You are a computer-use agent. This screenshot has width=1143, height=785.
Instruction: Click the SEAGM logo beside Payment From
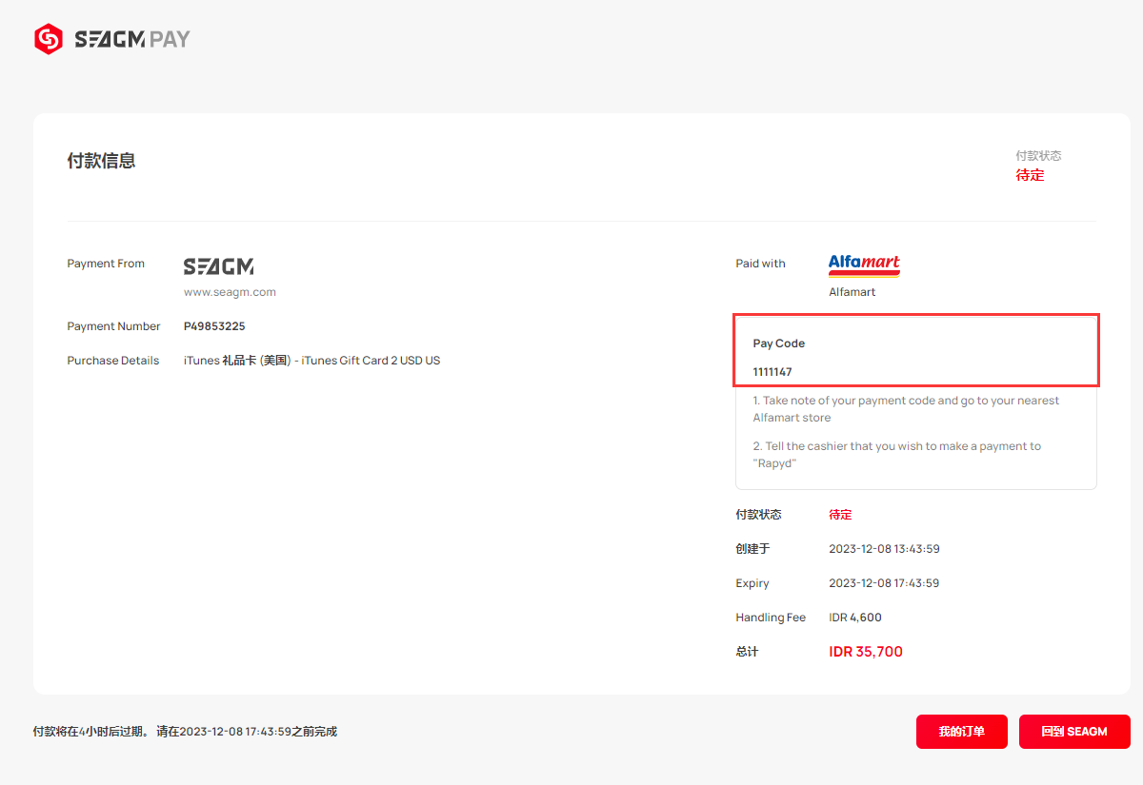pyautogui.click(x=219, y=266)
